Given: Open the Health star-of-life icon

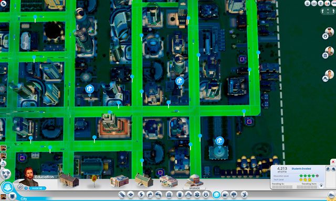Looking at the screenshot, I should pyautogui.click(x=197, y=195).
